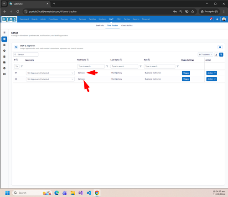Open the browser zoom magnifier icon
228x197 pixels.
[x=181, y=11]
